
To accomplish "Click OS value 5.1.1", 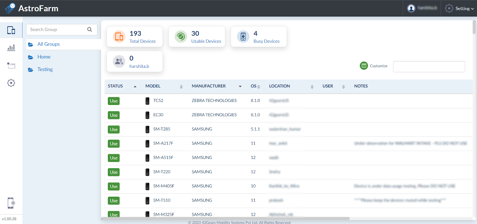I will 255,129.
